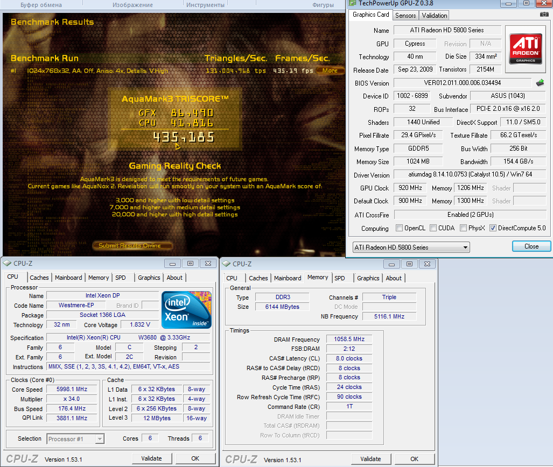Click the Изображение ribbon group label

pyautogui.click(x=132, y=5)
